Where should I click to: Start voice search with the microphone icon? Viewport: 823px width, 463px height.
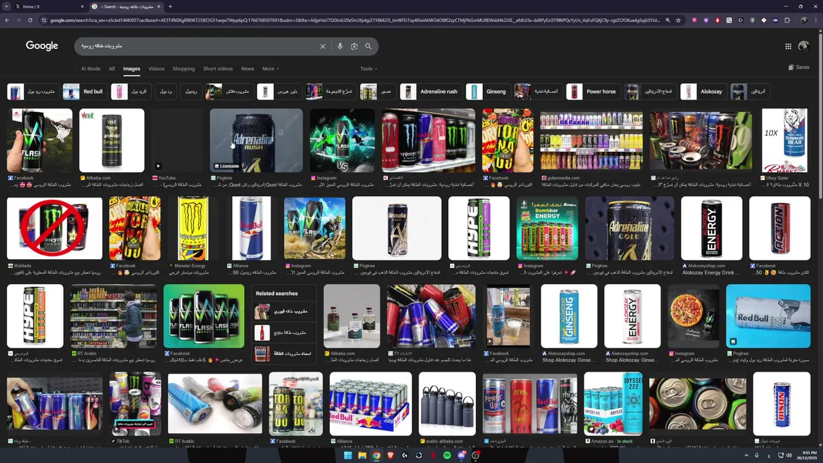(340, 46)
